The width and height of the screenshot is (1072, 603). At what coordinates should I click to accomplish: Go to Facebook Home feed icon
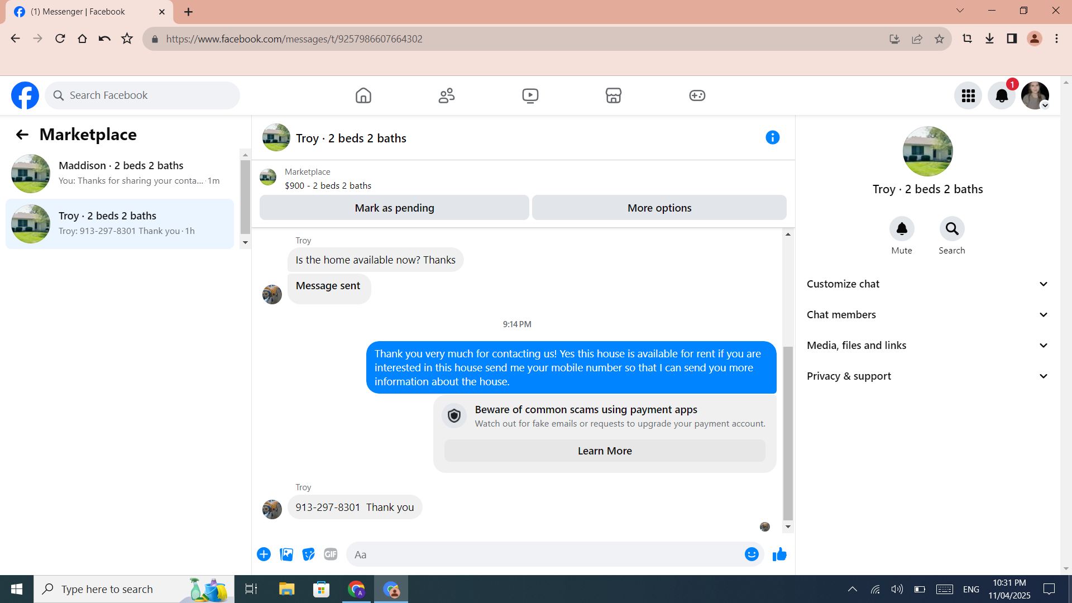(x=363, y=95)
